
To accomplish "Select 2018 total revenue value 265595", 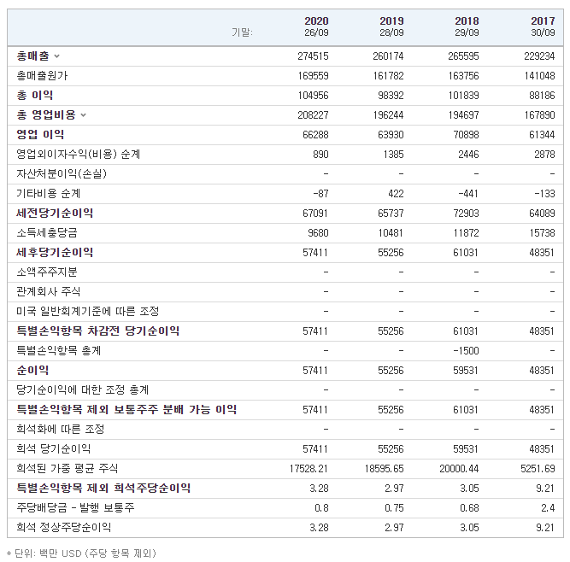I will (463, 56).
